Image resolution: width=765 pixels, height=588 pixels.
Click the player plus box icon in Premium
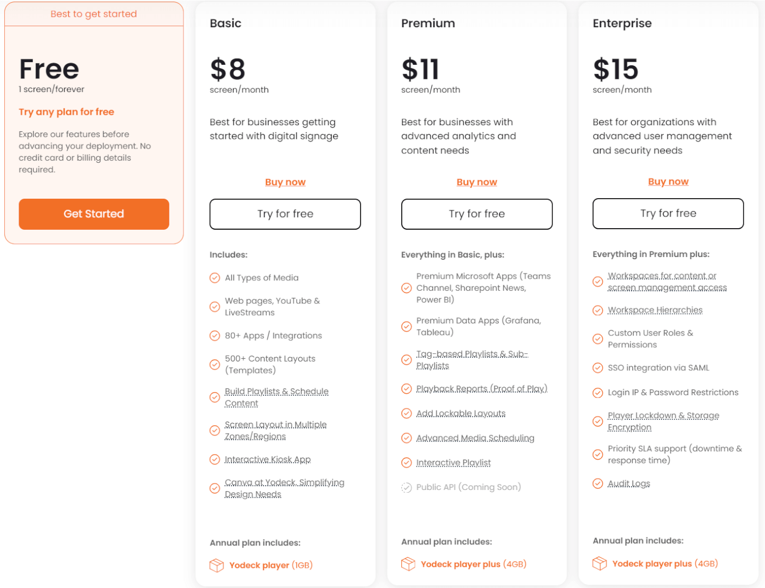tap(408, 564)
